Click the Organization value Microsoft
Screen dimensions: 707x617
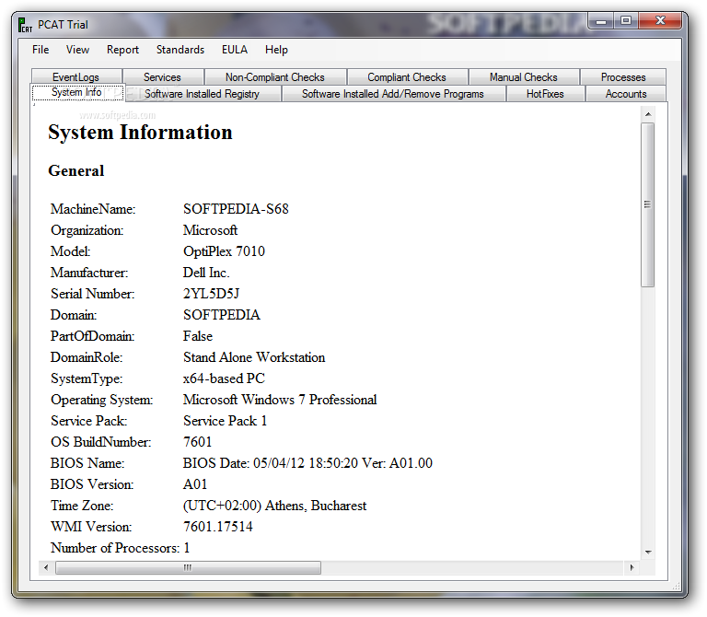pyautogui.click(x=210, y=230)
